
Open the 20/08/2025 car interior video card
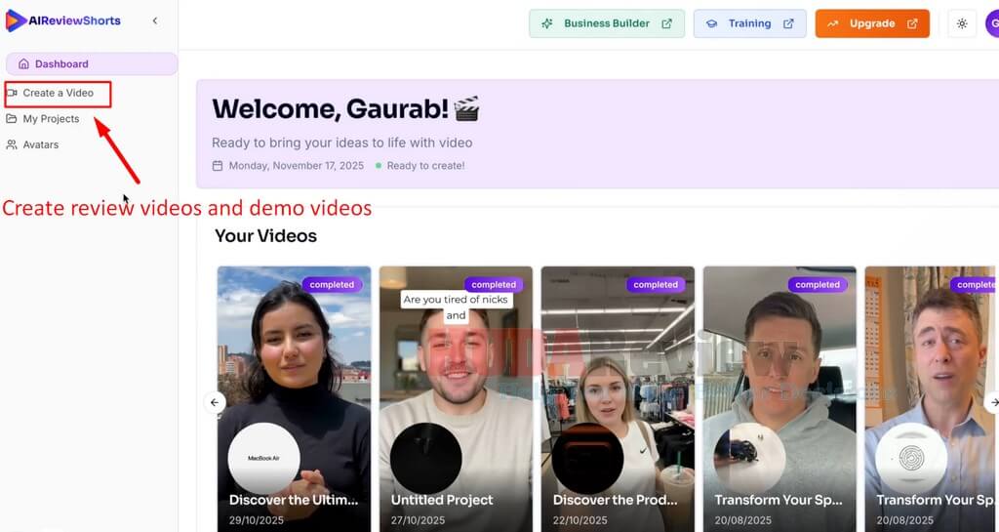click(x=779, y=399)
